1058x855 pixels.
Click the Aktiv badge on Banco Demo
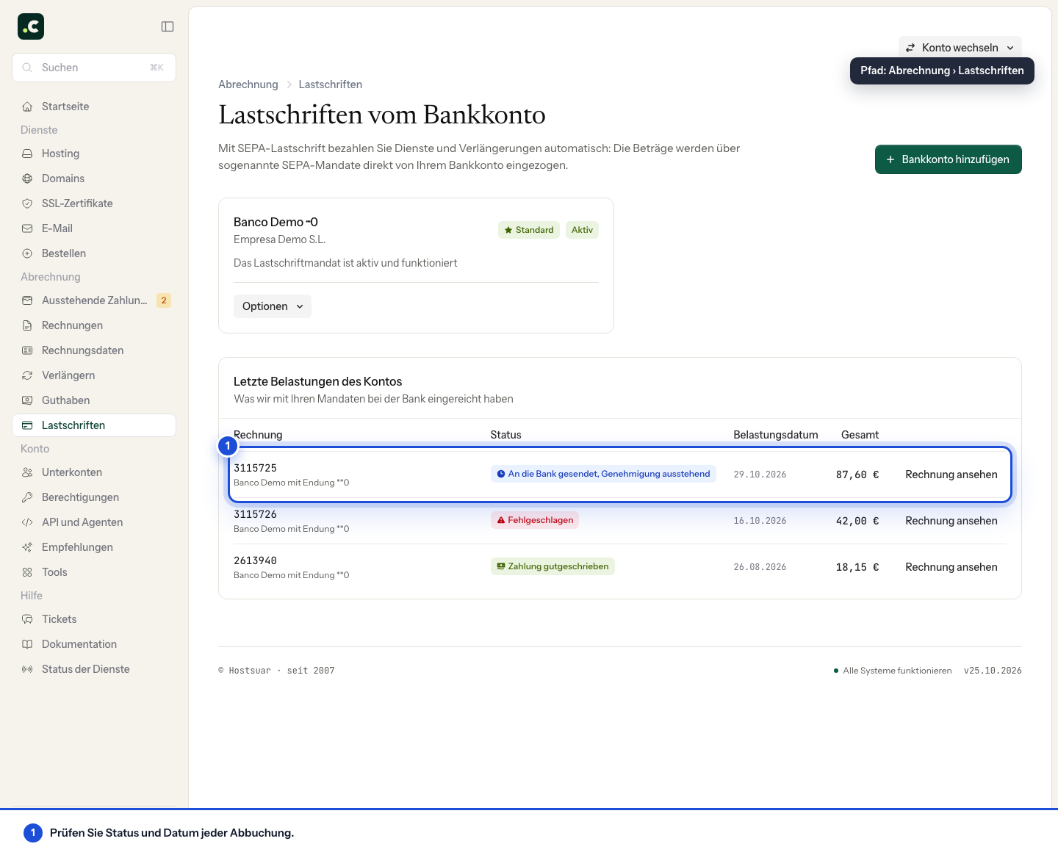(582, 230)
